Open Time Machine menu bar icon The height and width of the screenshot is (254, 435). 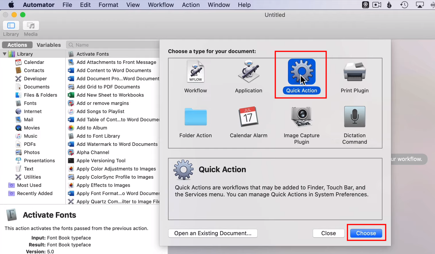pos(404,5)
